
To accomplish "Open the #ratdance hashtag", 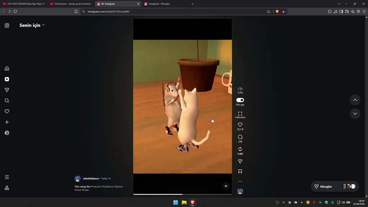I will (x=108, y=187).
